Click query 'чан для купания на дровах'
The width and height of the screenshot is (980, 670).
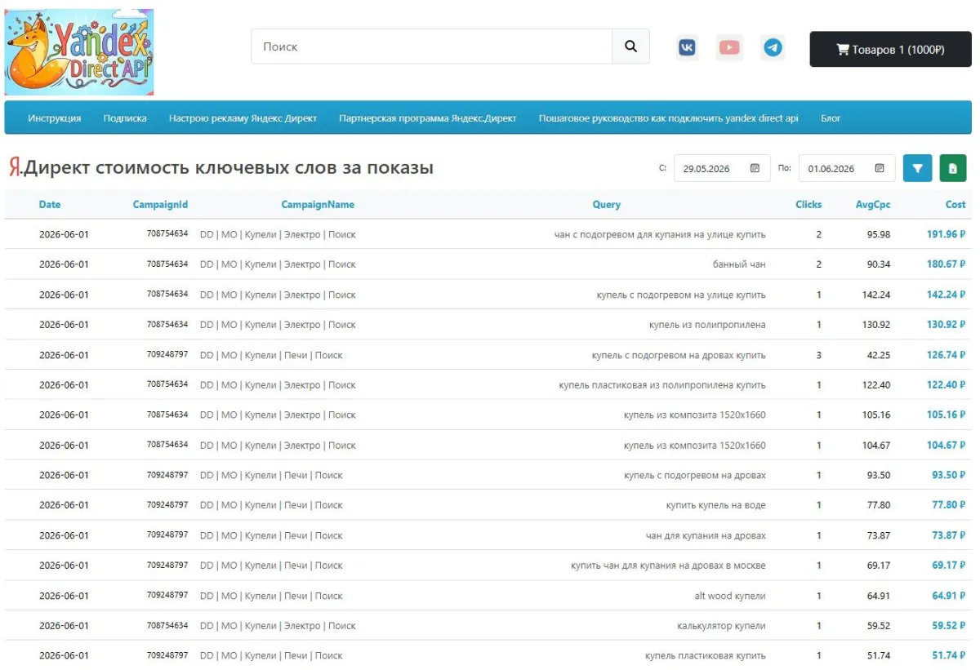[706, 535]
